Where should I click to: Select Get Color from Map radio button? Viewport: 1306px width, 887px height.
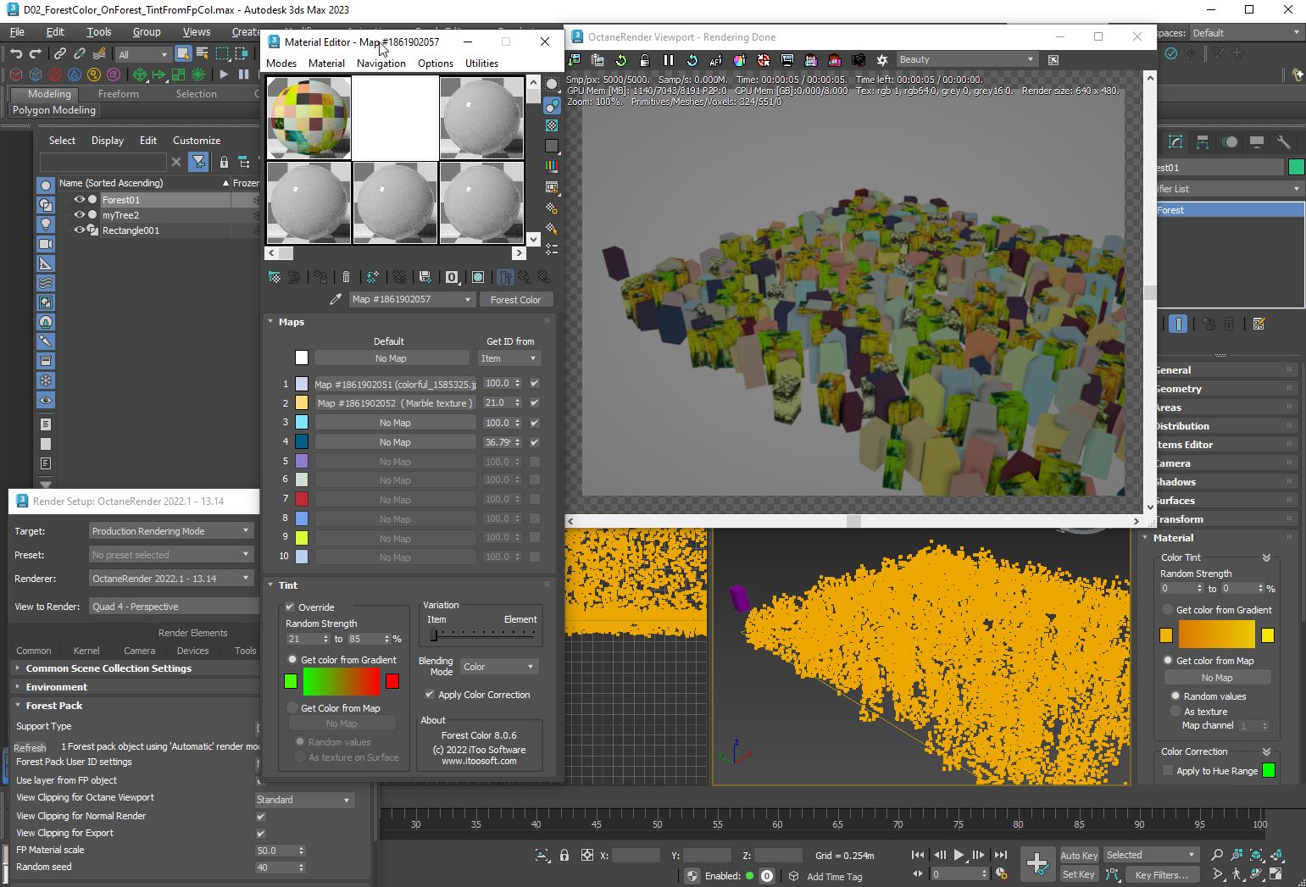(x=292, y=708)
